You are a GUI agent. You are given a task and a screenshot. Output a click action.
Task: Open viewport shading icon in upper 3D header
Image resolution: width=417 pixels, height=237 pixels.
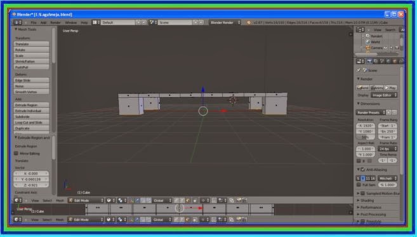pyautogui.click(x=110, y=200)
